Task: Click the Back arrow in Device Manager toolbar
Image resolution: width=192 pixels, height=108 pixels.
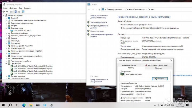Action: [4, 11]
